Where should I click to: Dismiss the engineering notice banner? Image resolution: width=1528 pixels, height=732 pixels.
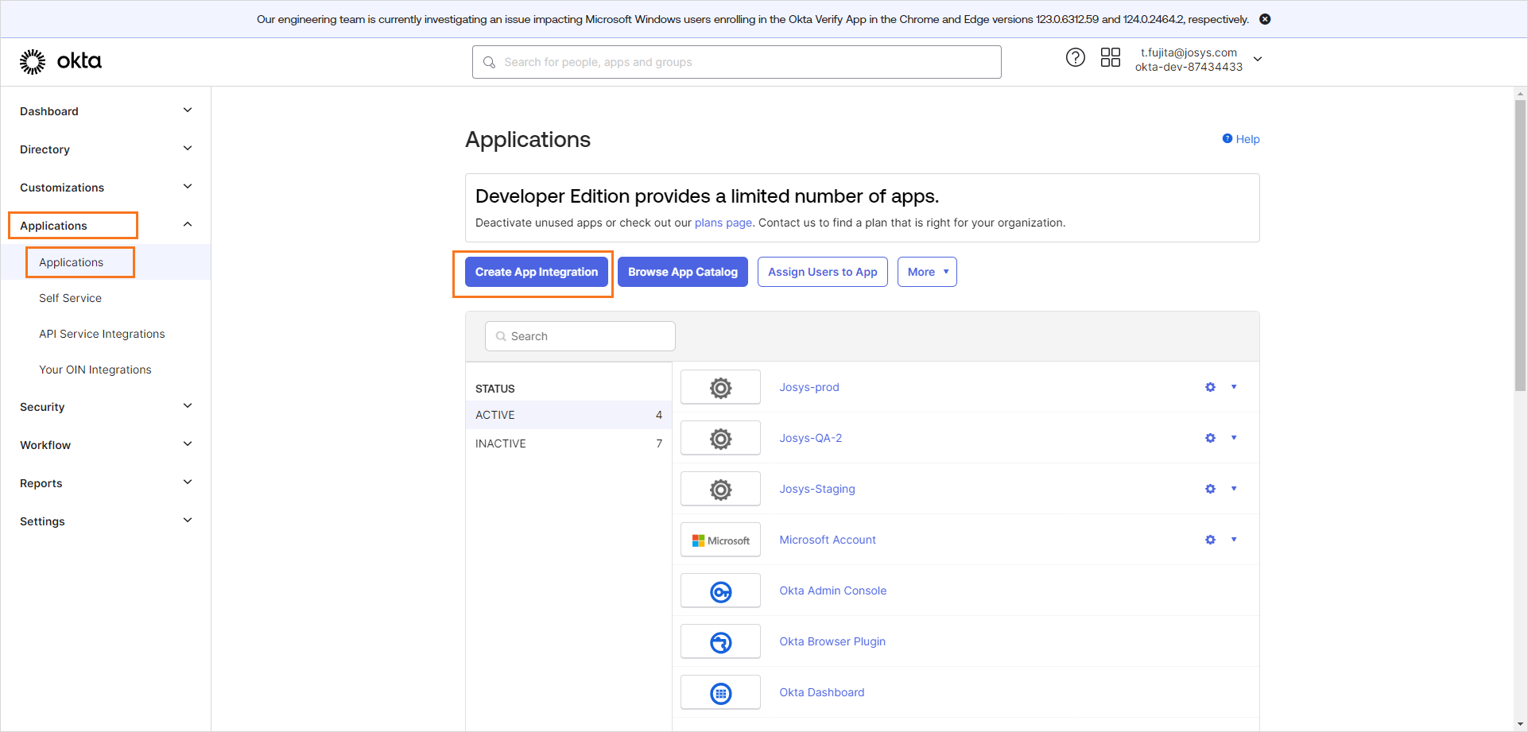(1265, 19)
